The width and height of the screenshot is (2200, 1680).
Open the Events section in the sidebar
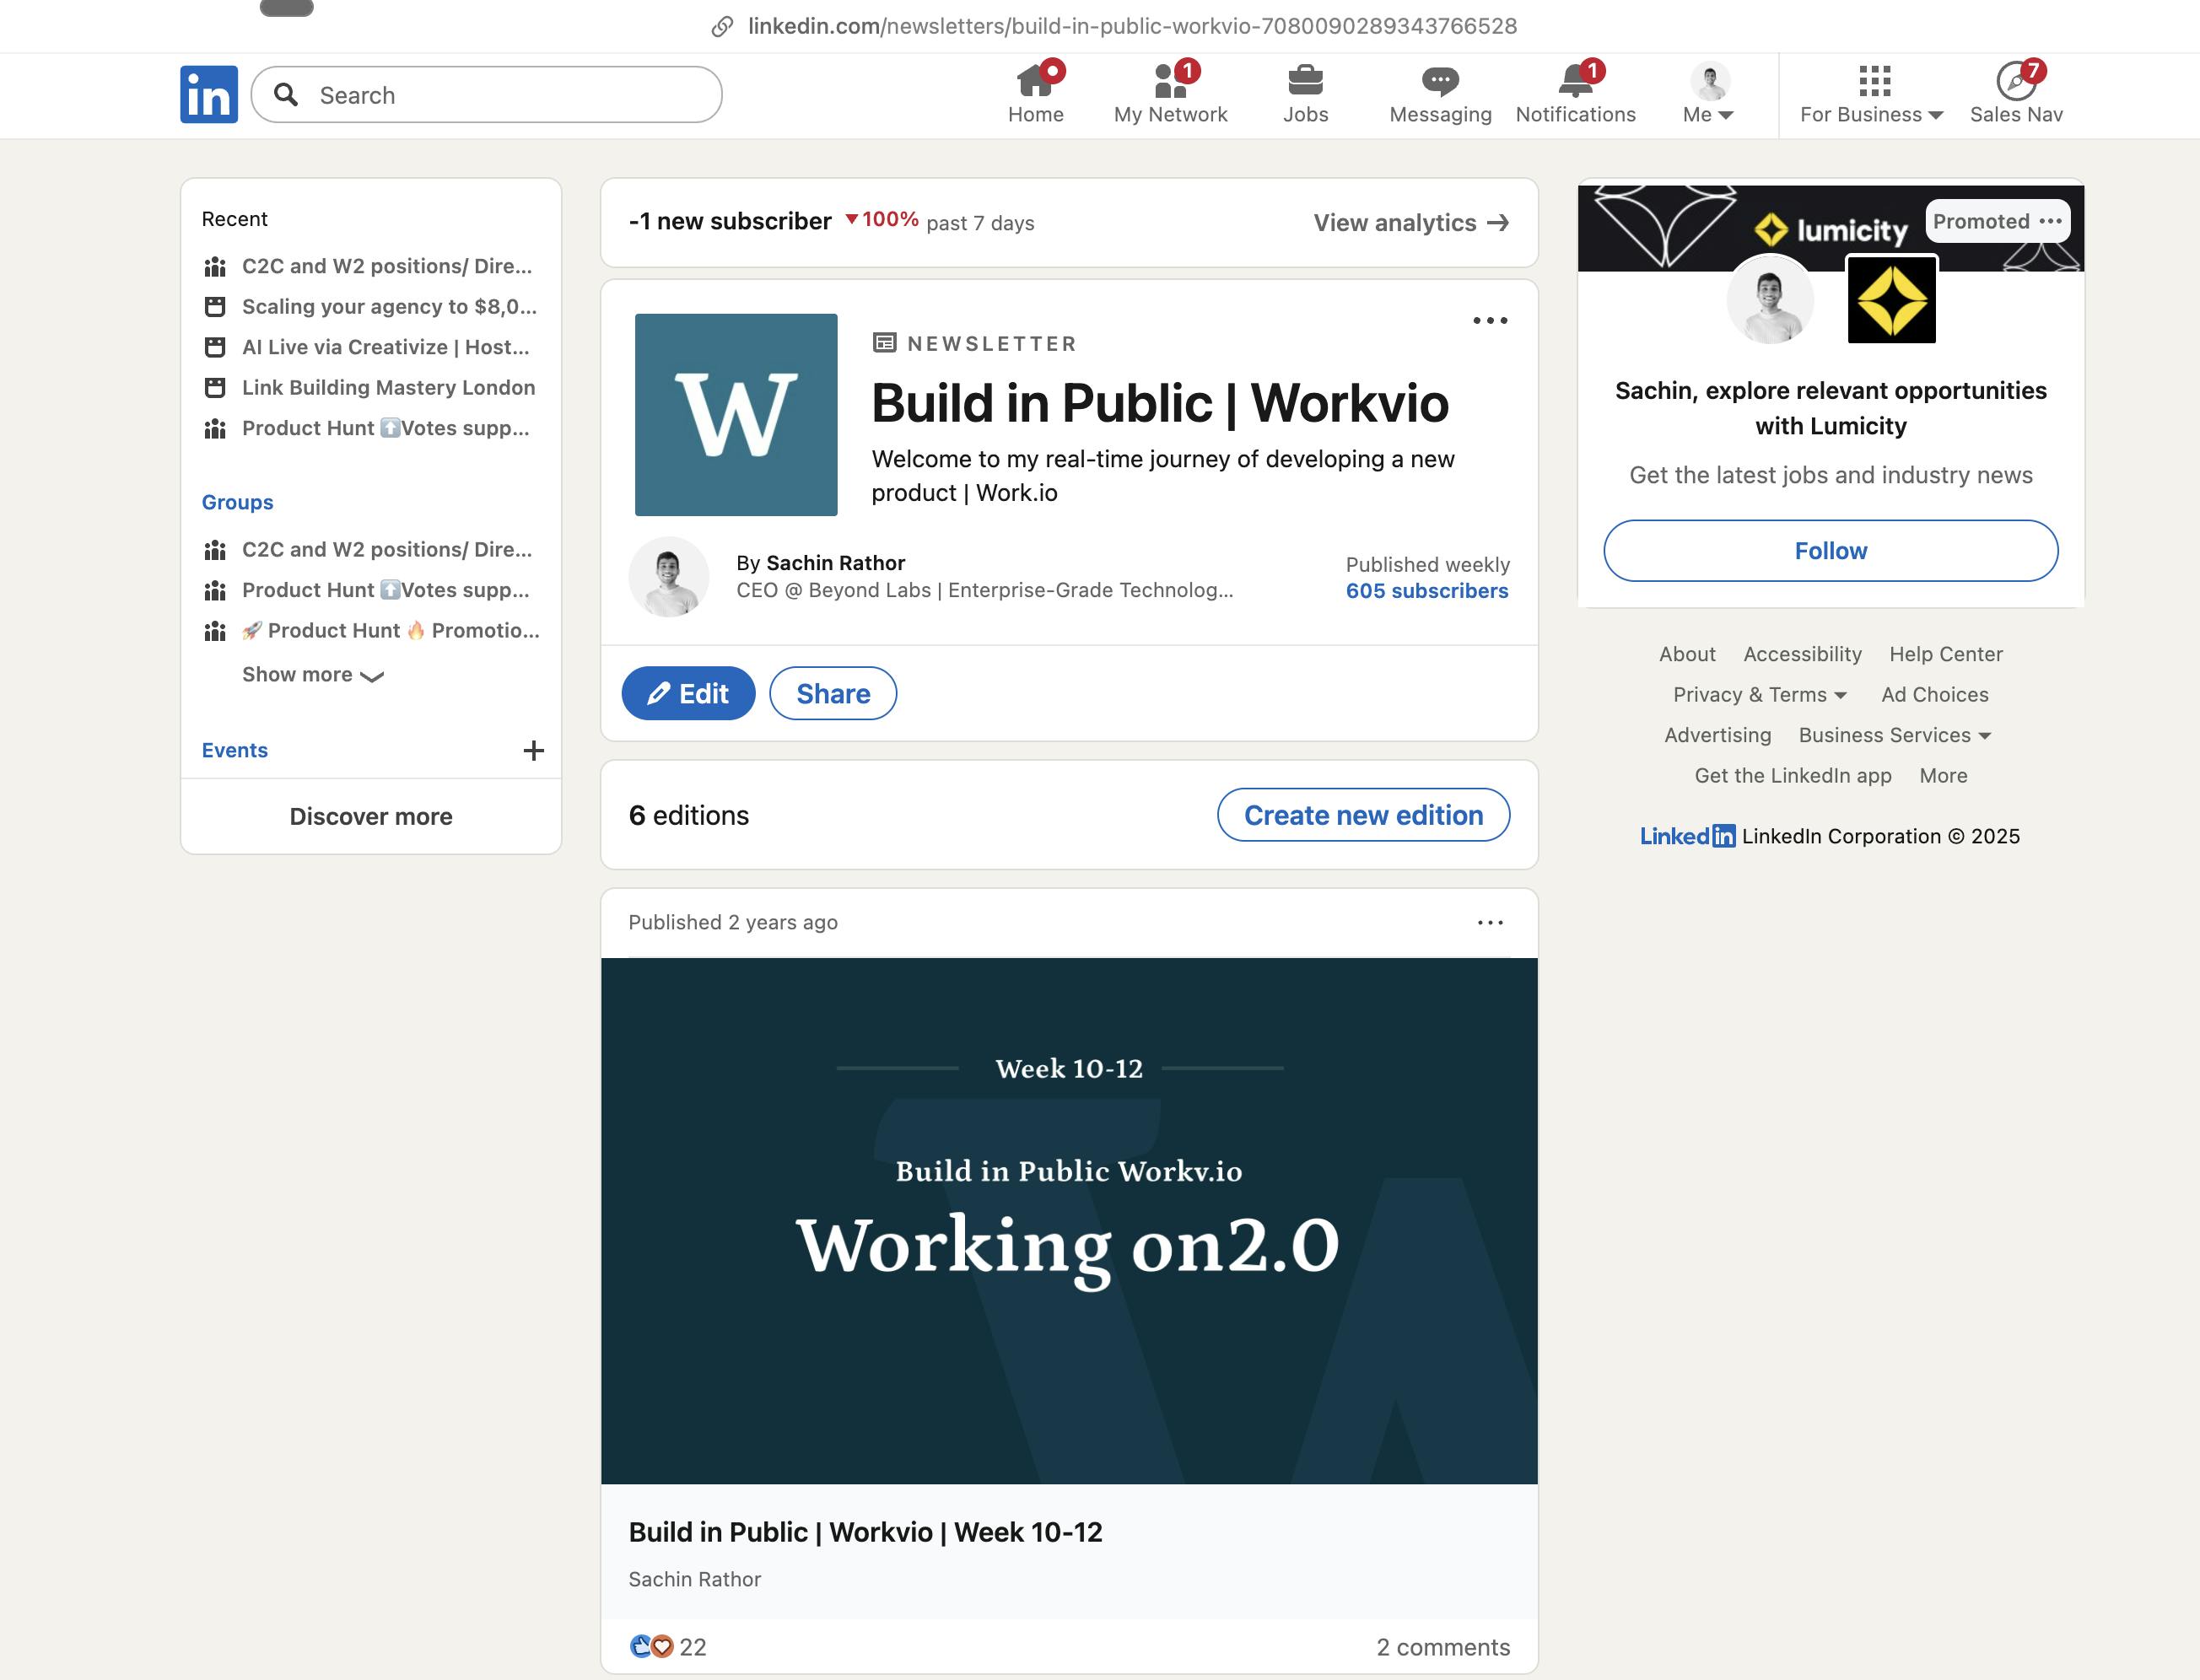234,750
